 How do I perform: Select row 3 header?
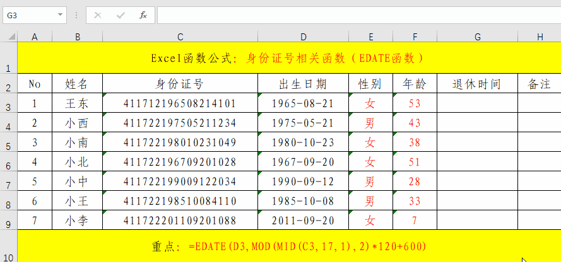click(x=9, y=103)
